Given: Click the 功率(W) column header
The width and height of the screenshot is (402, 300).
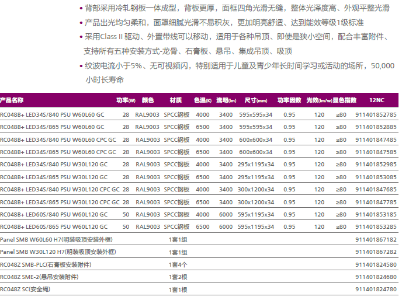Looking at the screenshot, I should pyautogui.click(x=125, y=100).
